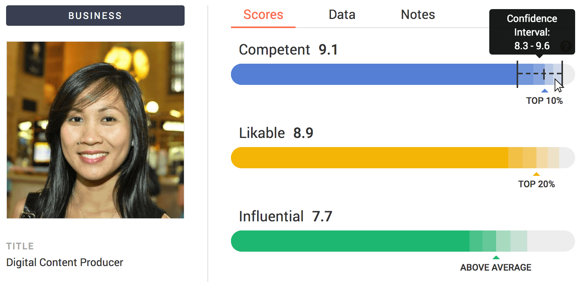Click the Confidence Interval tooltip
This screenshot has height=282, width=585.
(x=532, y=32)
